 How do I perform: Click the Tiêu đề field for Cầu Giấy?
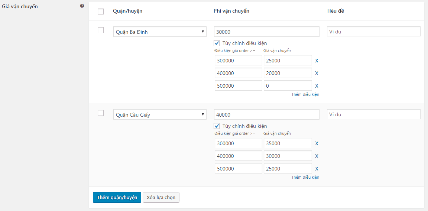pyautogui.click(x=373, y=114)
